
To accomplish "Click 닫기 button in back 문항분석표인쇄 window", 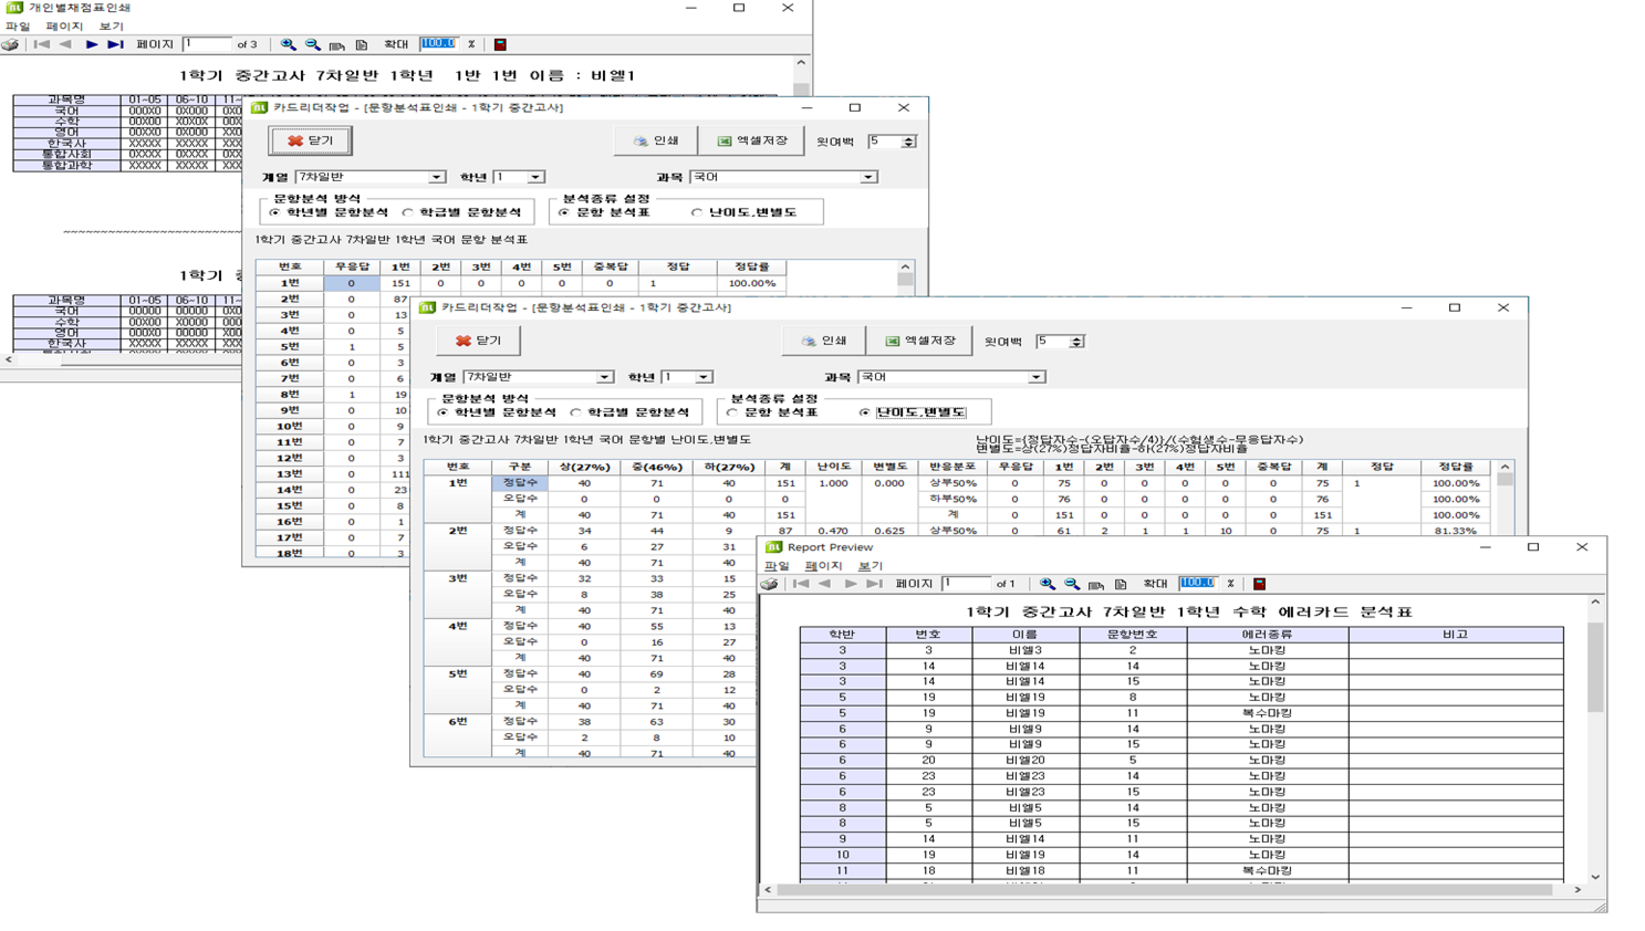I will (x=310, y=141).
